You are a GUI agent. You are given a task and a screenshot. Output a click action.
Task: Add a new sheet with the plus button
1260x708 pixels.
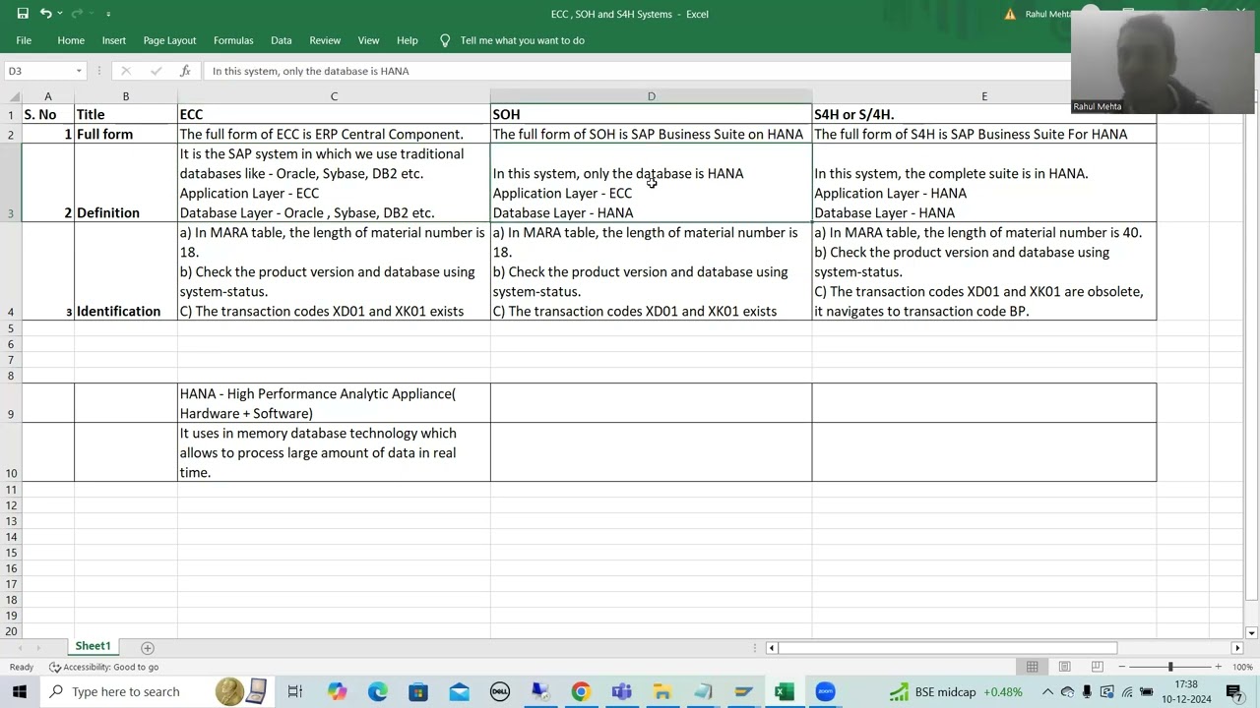click(148, 647)
